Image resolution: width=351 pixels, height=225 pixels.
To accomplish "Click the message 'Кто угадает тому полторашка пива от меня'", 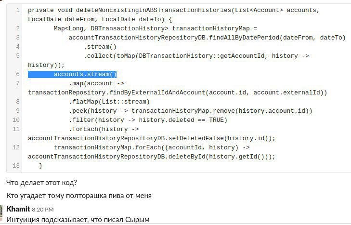I will coord(79,196).
